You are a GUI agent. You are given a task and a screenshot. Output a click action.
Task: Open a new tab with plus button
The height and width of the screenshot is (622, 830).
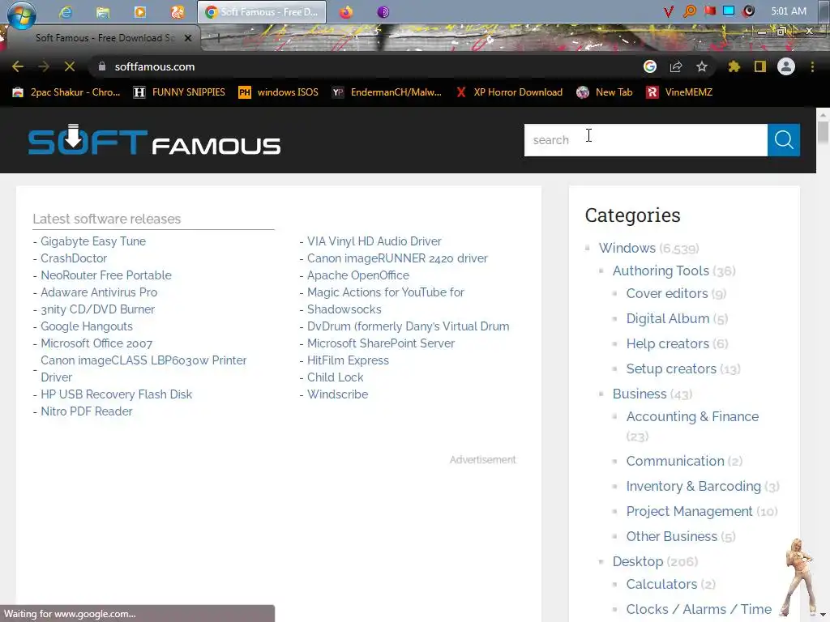coord(218,37)
